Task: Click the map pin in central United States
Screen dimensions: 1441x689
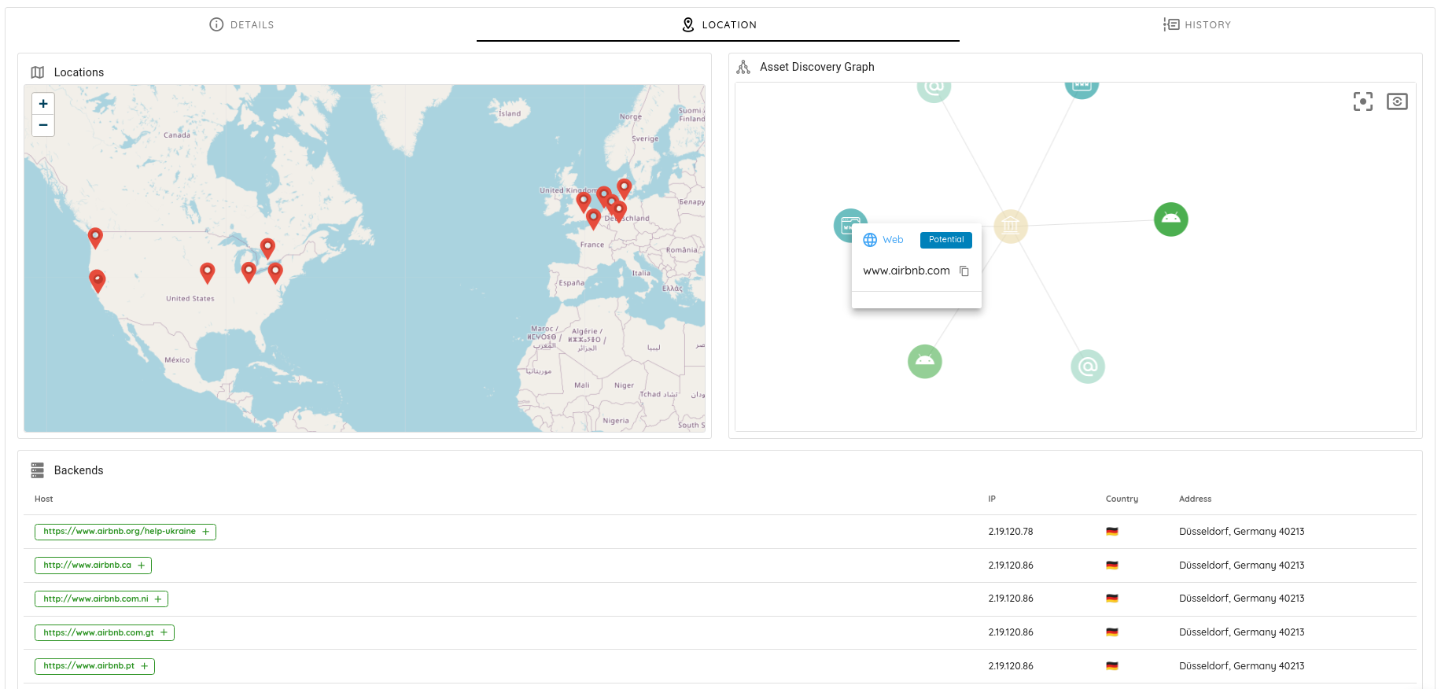Action: (x=208, y=273)
